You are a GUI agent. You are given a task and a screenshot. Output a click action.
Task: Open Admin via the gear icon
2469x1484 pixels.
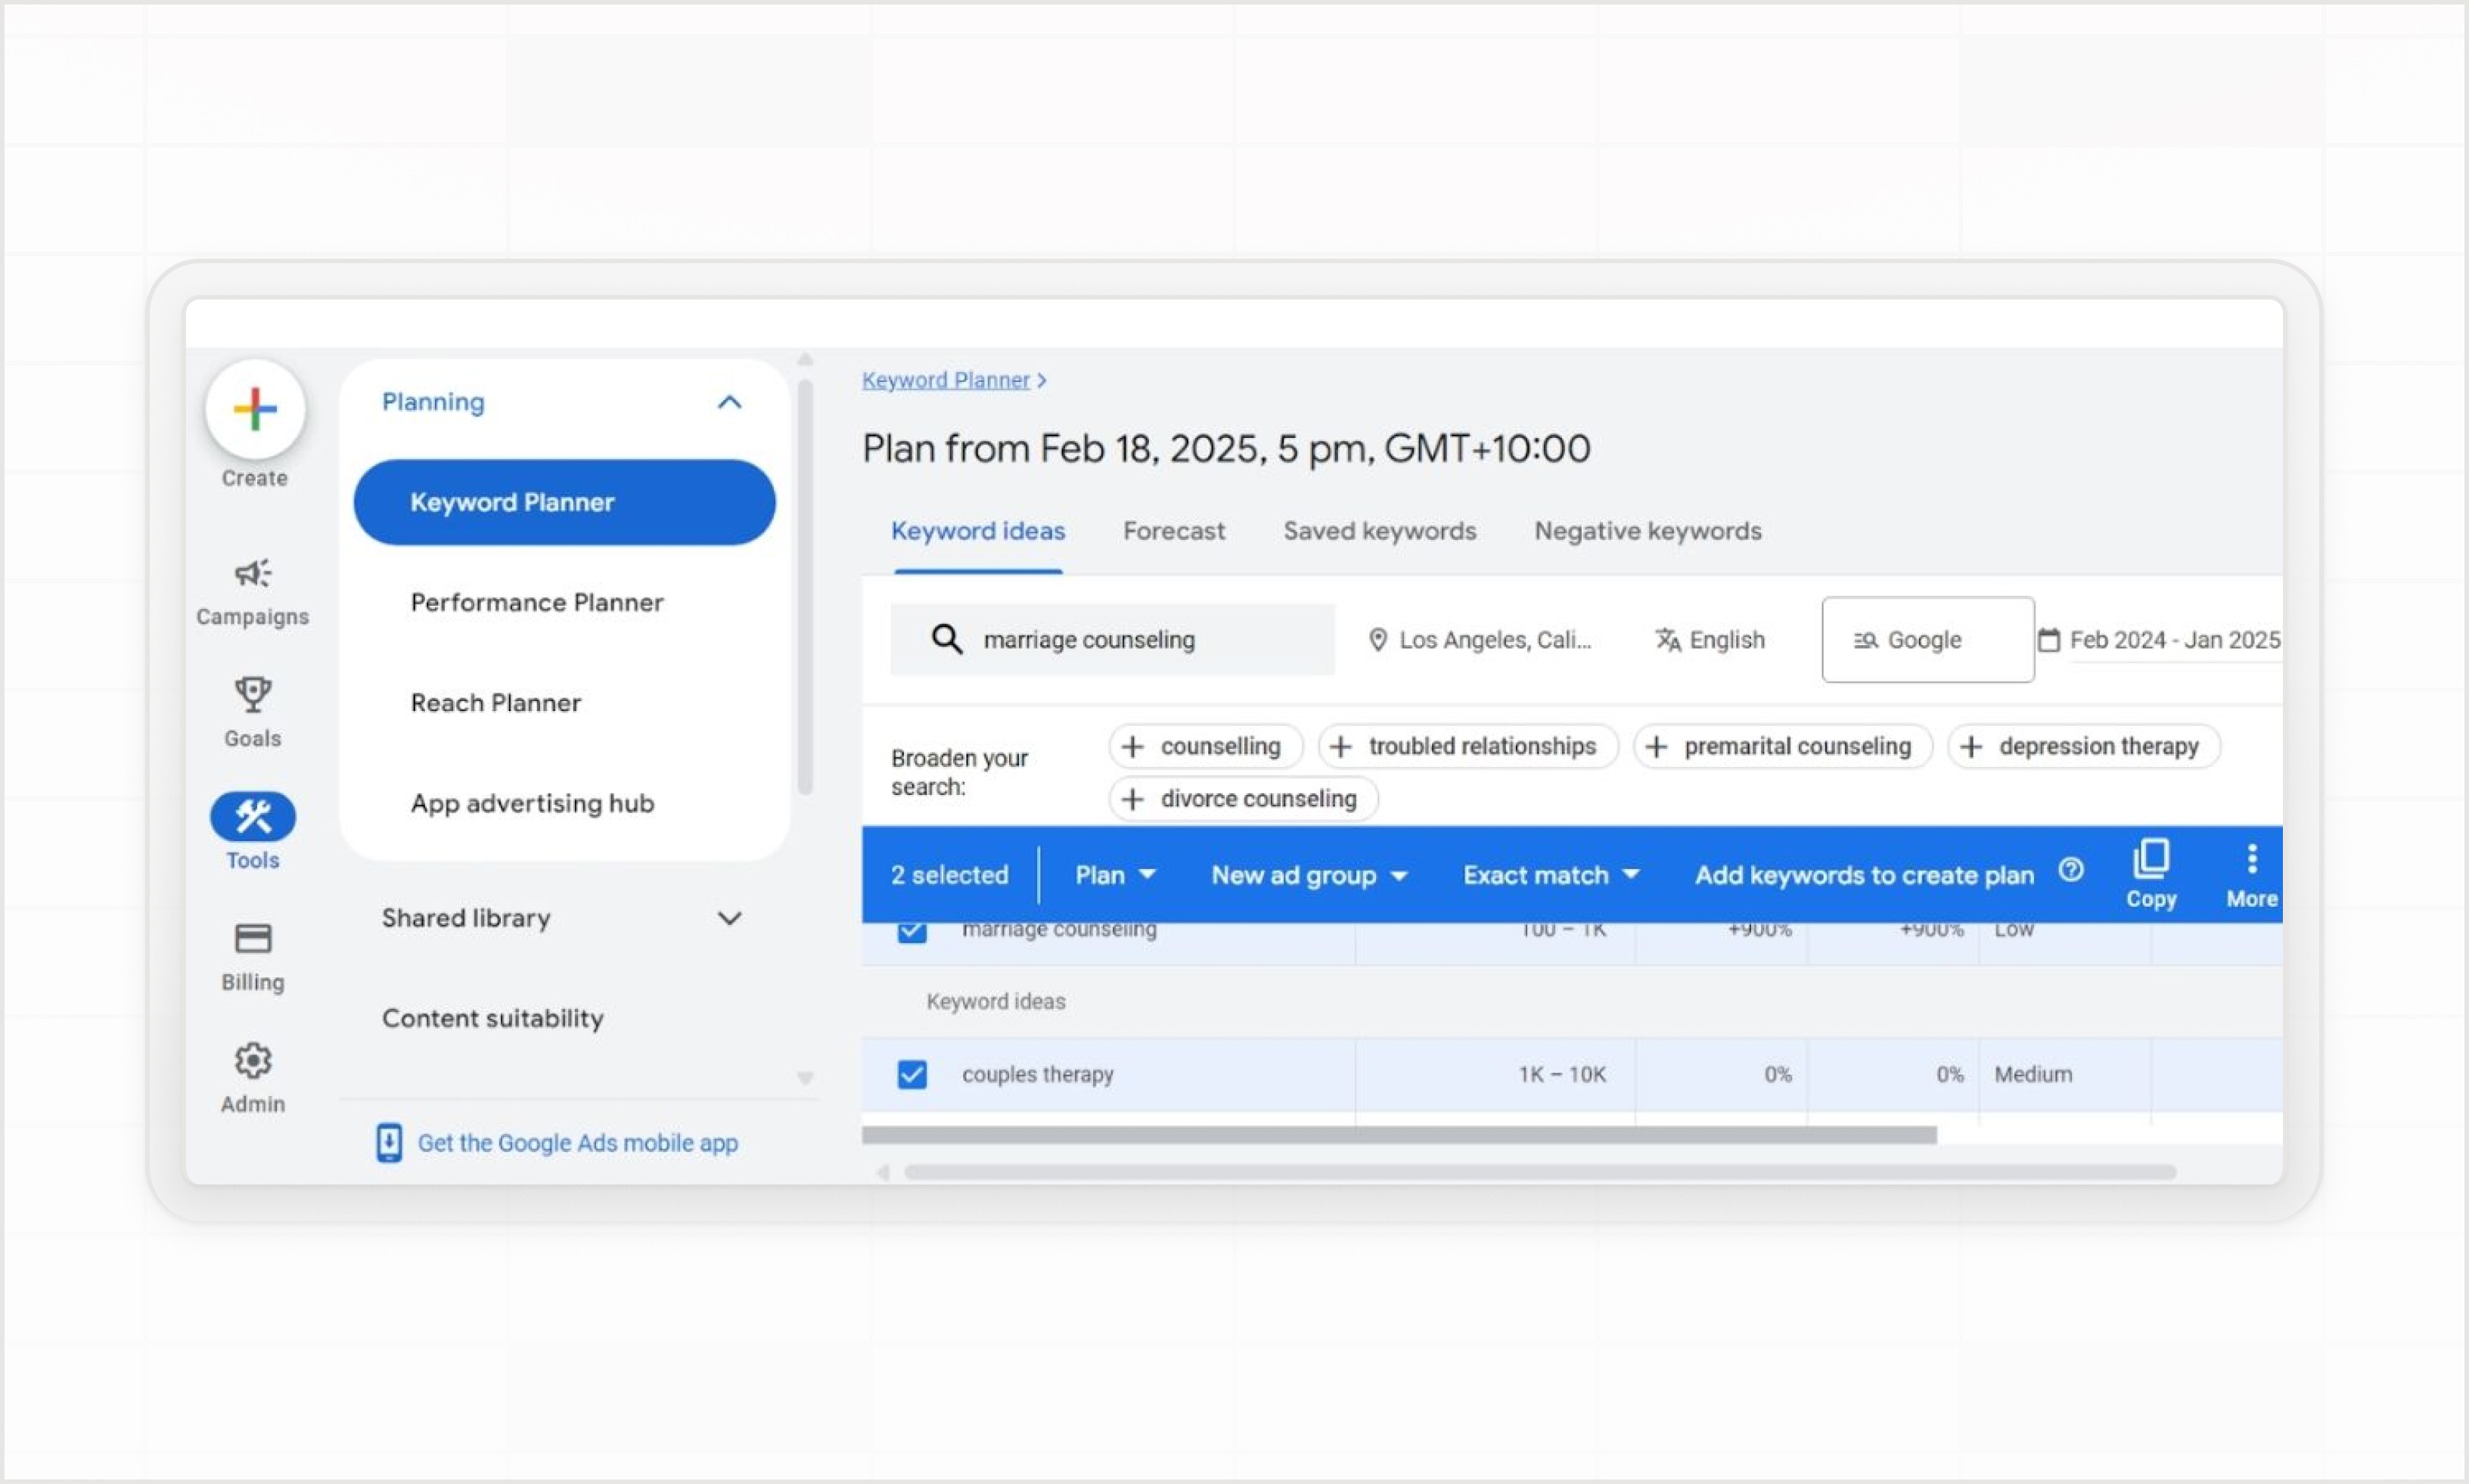pos(253,1060)
